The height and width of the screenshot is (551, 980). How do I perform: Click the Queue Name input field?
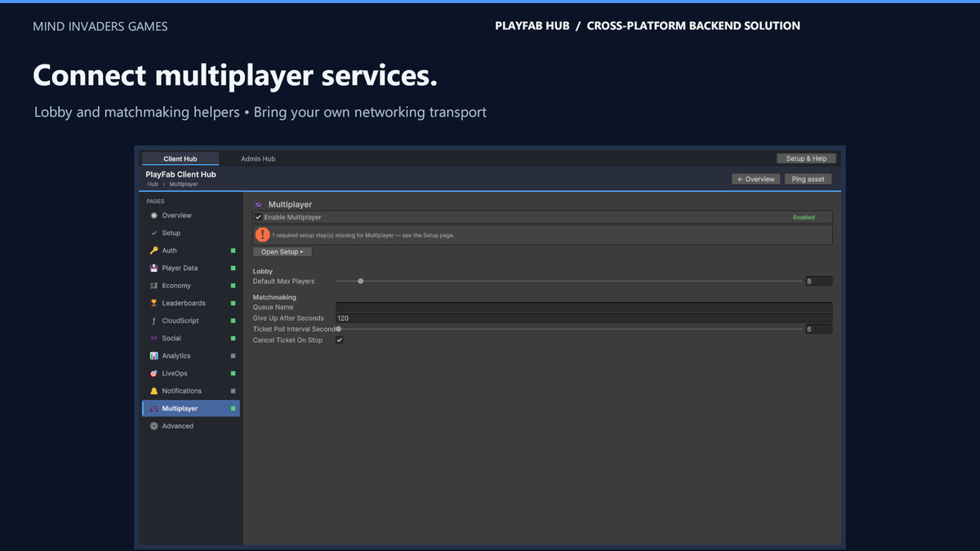(x=584, y=307)
